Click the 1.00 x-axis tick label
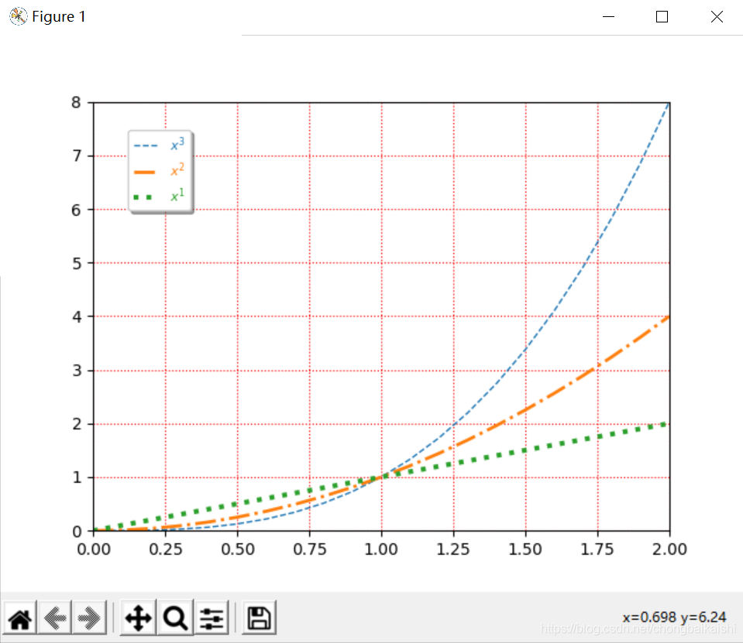 (x=381, y=549)
